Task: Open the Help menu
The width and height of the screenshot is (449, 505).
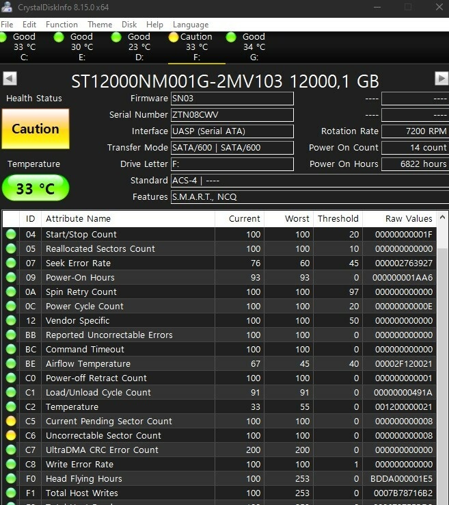Action: pyautogui.click(x=154, y=25)
